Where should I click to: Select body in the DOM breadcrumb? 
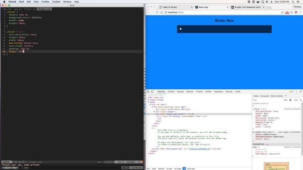coord(154,169)
